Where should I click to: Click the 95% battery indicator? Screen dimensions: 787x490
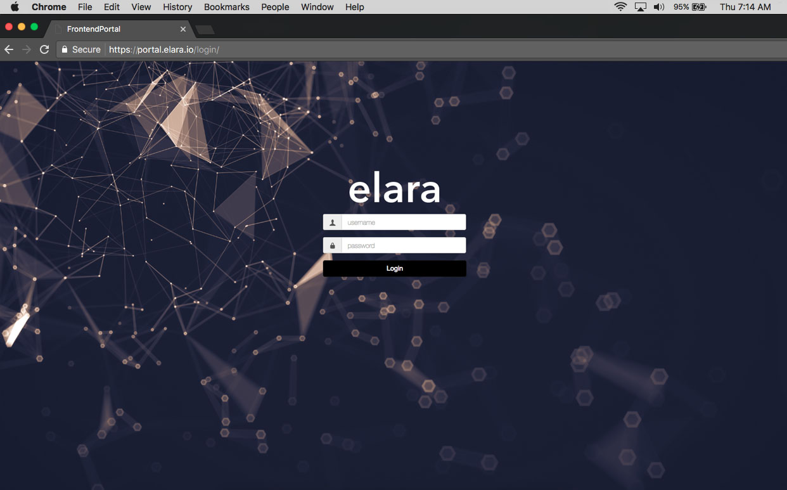coord(690,7)
